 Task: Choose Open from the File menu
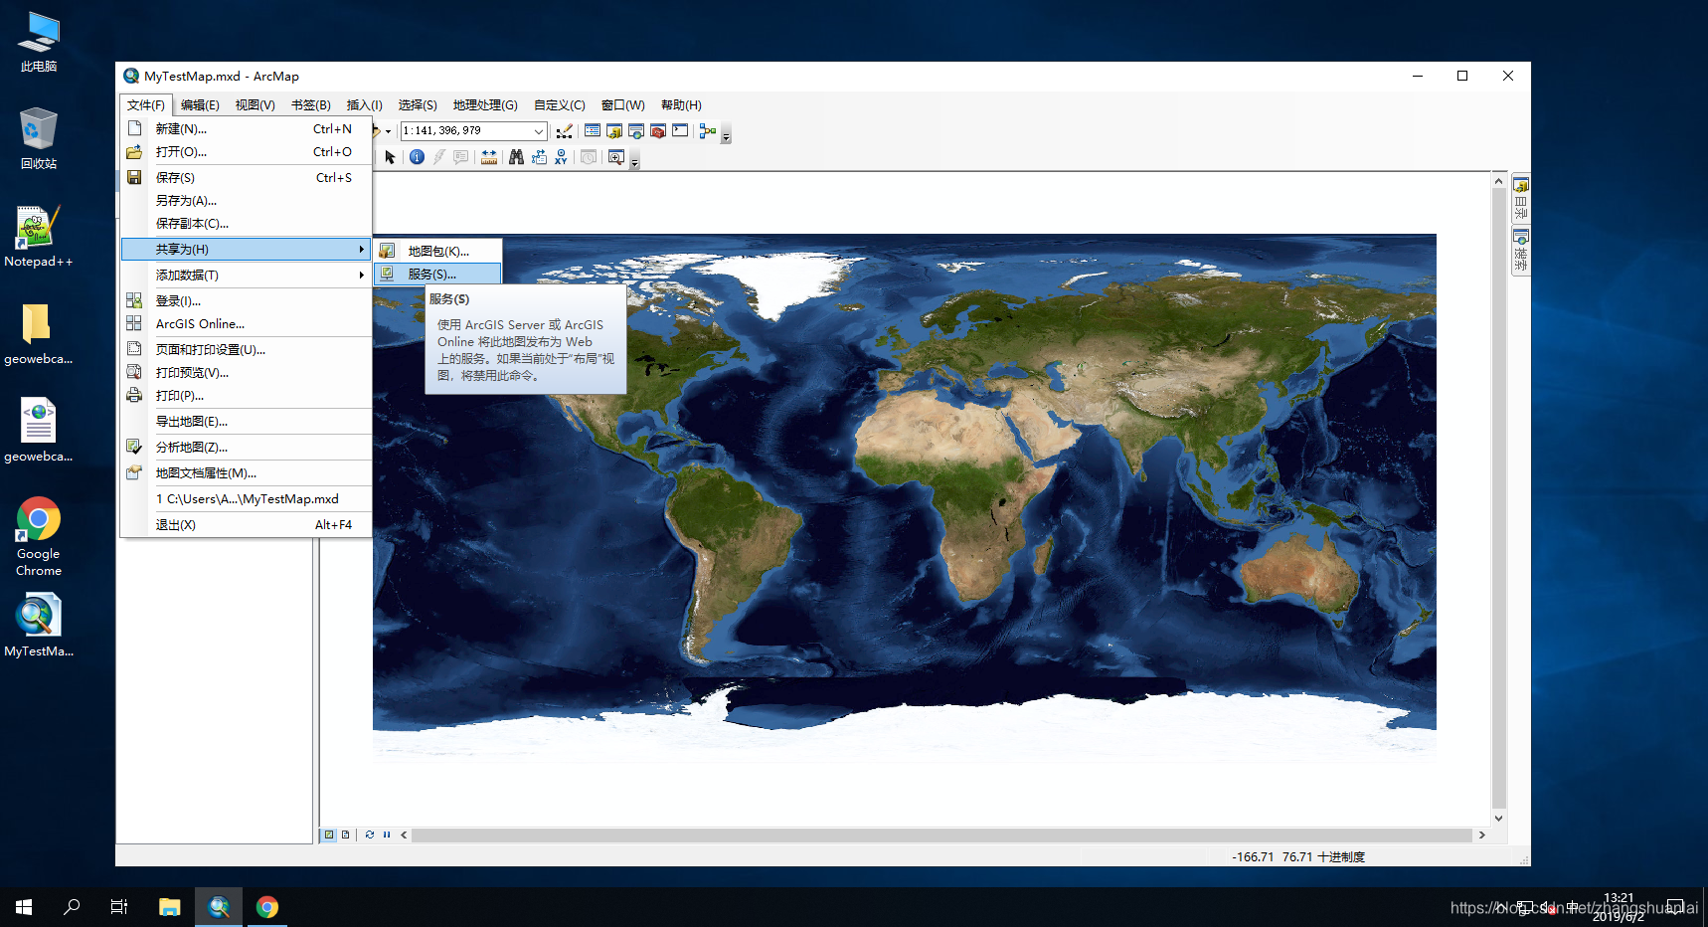[246, 152]
